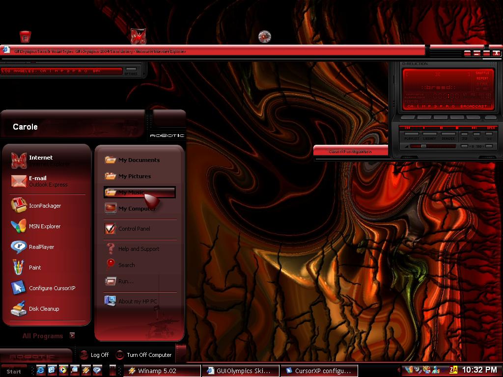Expand quick launch overflow chevron

click(x=112, y=370)
